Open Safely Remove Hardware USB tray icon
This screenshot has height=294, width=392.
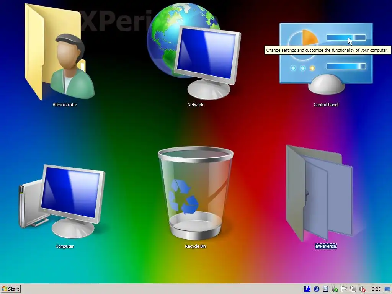point(335,289)
